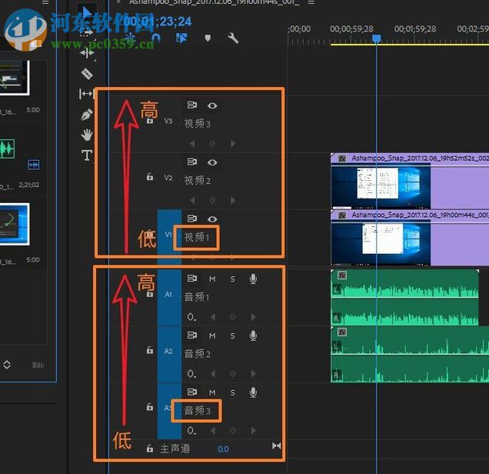Open keyframe options dropdown on track A3
The height and width of the screenshot is (474, 489).
click(x=191, y=430)
